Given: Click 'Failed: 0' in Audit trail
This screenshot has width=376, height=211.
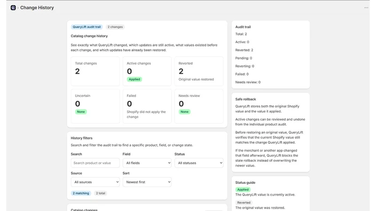Looking at the screenshot, I should click(242, 74).
